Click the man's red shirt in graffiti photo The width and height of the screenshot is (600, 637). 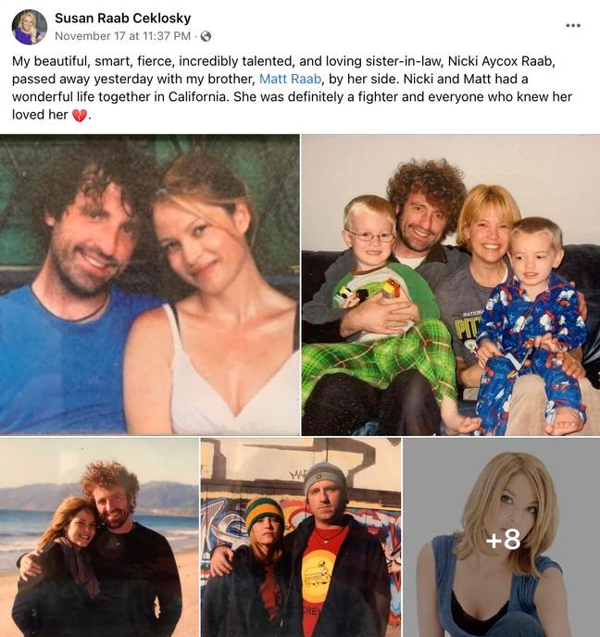[x=323, y=568]
